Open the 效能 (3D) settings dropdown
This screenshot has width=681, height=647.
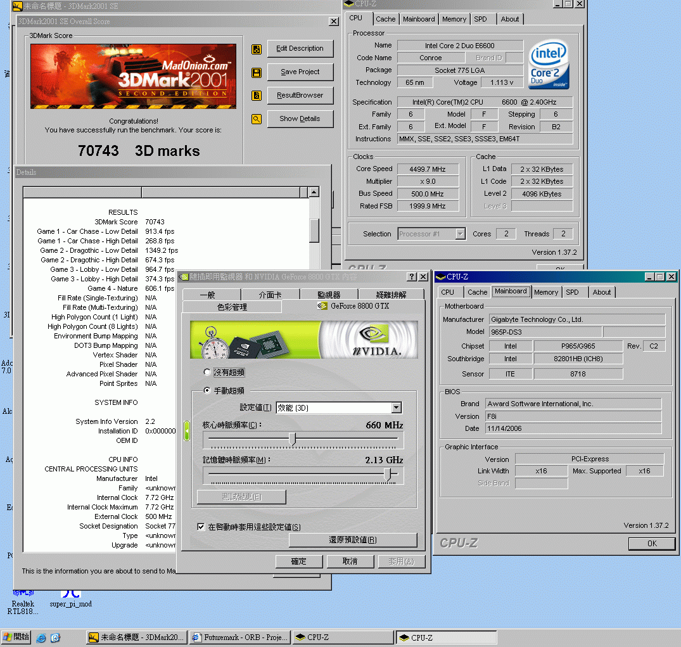pyautogui.click(x=396, y=407)
